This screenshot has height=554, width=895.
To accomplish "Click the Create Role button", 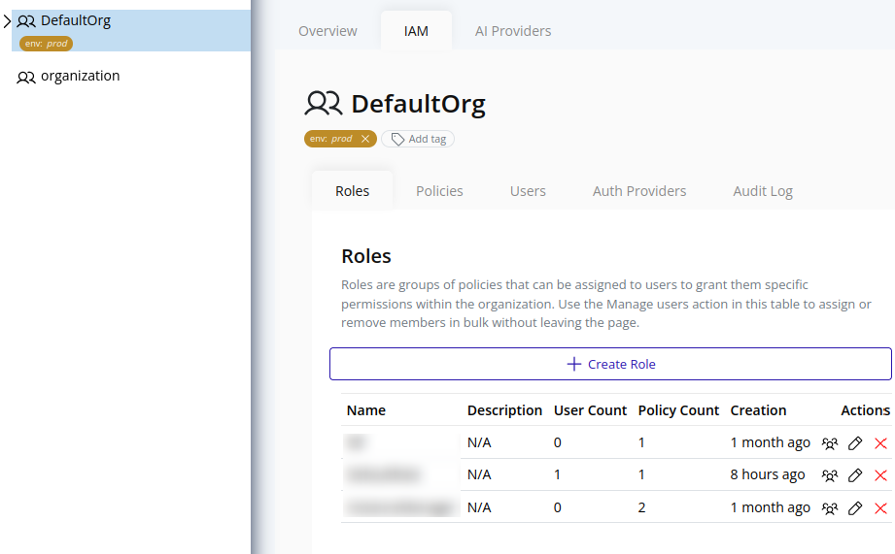I will pos(610,364).
